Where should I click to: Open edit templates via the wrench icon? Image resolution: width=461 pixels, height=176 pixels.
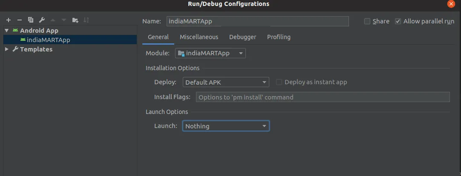click(x=42, y=20)
